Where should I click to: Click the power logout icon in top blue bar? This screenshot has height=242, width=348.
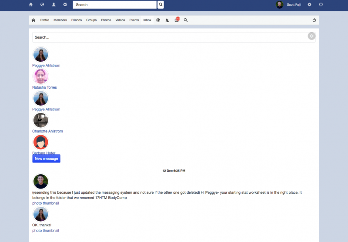pyautogui.click(x=321, y=4)
